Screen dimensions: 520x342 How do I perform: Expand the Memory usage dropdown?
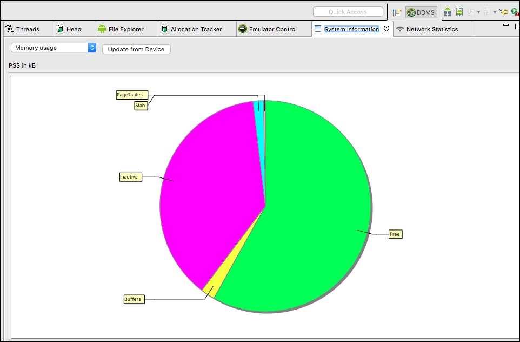[53, 48]
